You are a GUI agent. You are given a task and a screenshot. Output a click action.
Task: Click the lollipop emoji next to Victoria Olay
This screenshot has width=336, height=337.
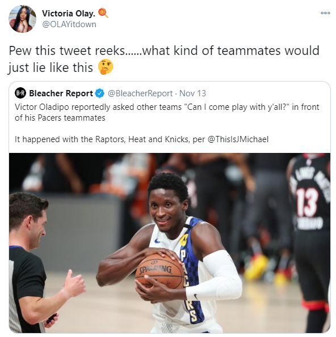pyautogui.click(x=103, y=13)
